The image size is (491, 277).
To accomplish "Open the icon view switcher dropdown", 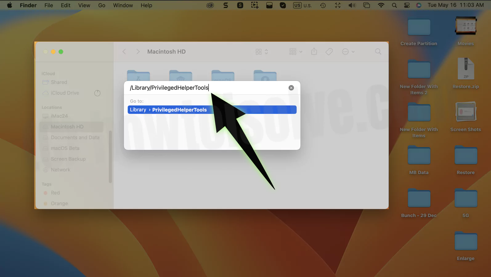I will pyautogui.click(x=262, y=52).
